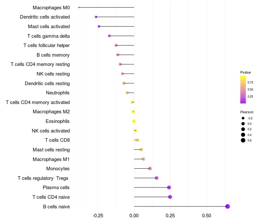Click the B cells naive data point
The image size is (257, 224).
click(x=227, y=206)
